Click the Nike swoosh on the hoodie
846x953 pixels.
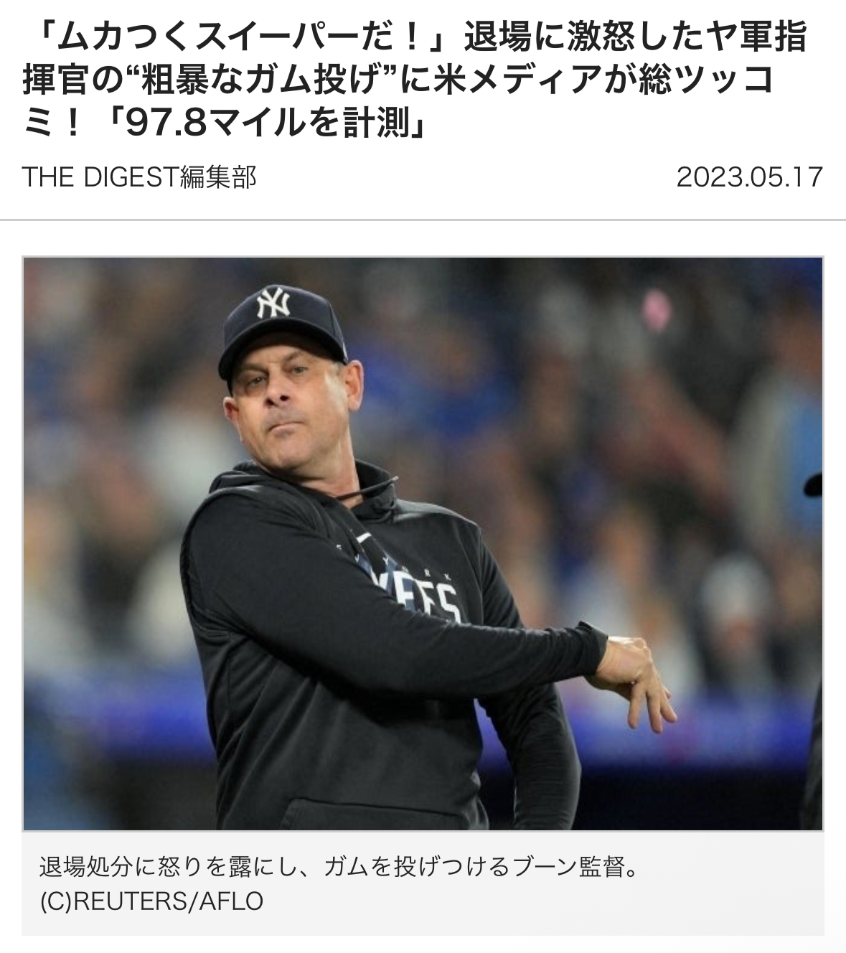(362, 537)
